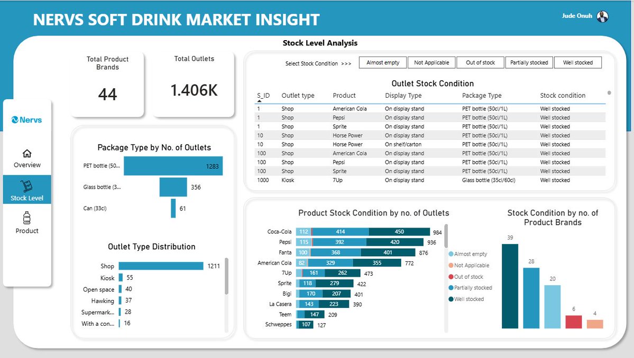Click Jude Onuh's profile avatar
Viewport: 634px width, 358px height.
[601, 16]
